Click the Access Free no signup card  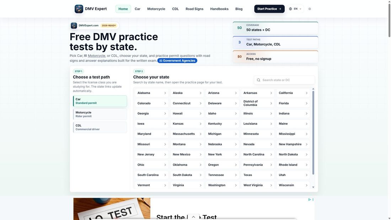coord(275,57)
